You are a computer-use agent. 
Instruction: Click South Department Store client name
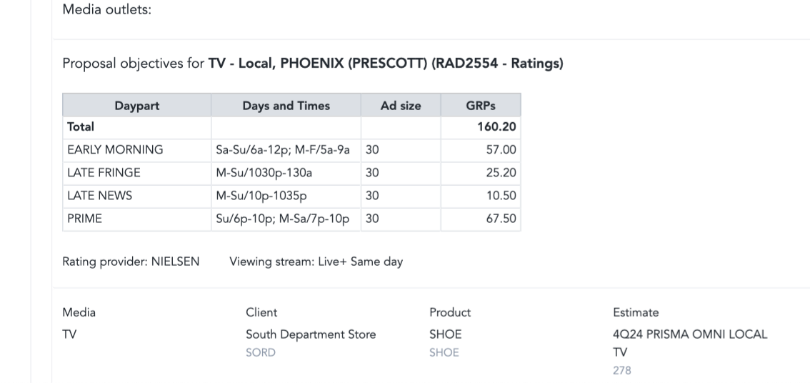pos(311,334)
